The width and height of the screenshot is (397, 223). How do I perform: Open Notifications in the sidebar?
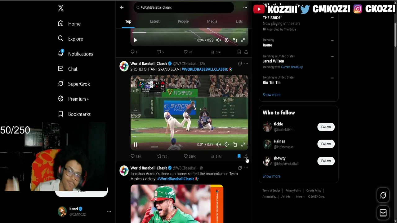[x=75, y=54]
